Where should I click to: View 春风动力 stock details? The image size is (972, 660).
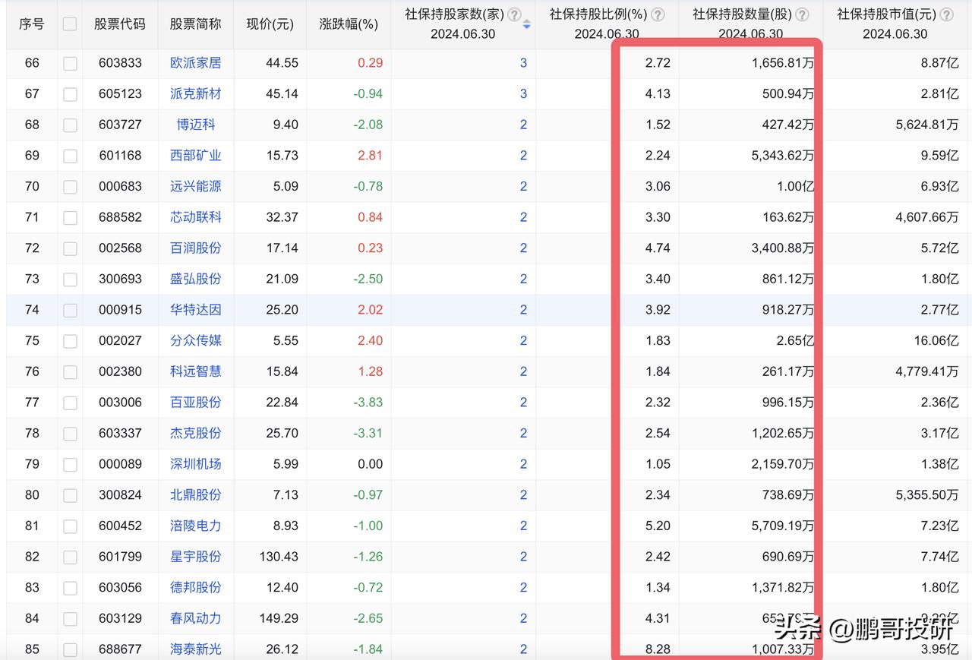pyautogui.click(x=196, y=618)
